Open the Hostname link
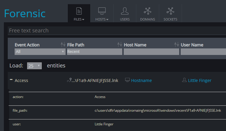 (x=141, y=81)
